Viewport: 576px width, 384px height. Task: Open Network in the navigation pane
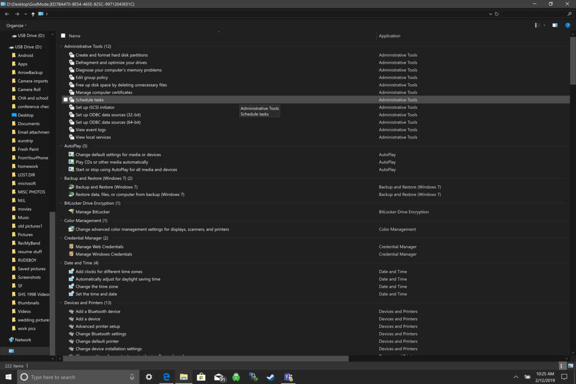coord(23,340)
